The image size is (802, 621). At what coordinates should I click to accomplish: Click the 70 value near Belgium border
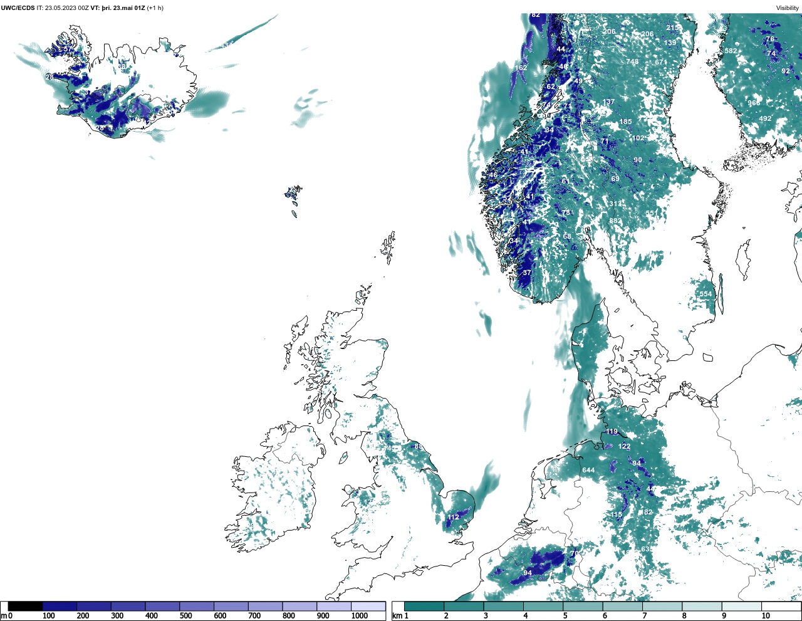coord(575,553)
